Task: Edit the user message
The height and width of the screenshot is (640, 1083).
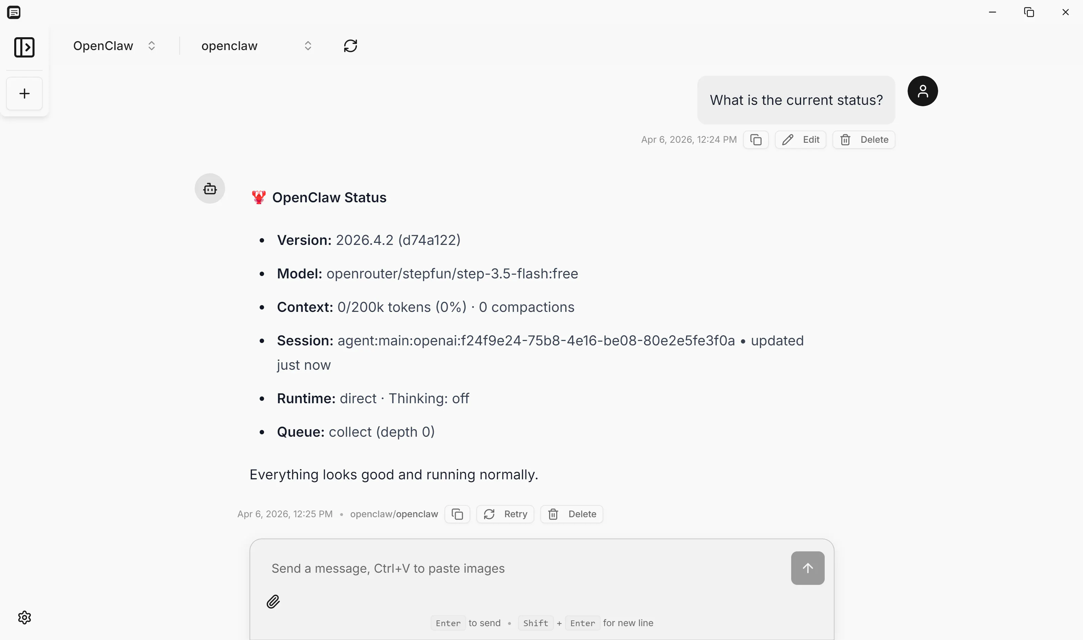Action: coord(800,140)
